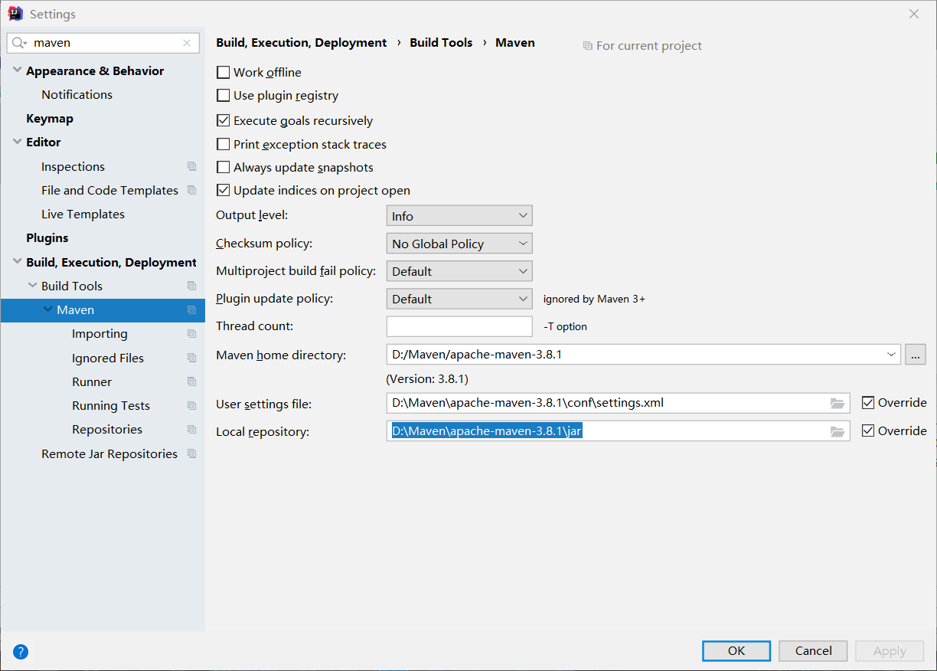Open the Output level dropdown

(x=459, y=216)
